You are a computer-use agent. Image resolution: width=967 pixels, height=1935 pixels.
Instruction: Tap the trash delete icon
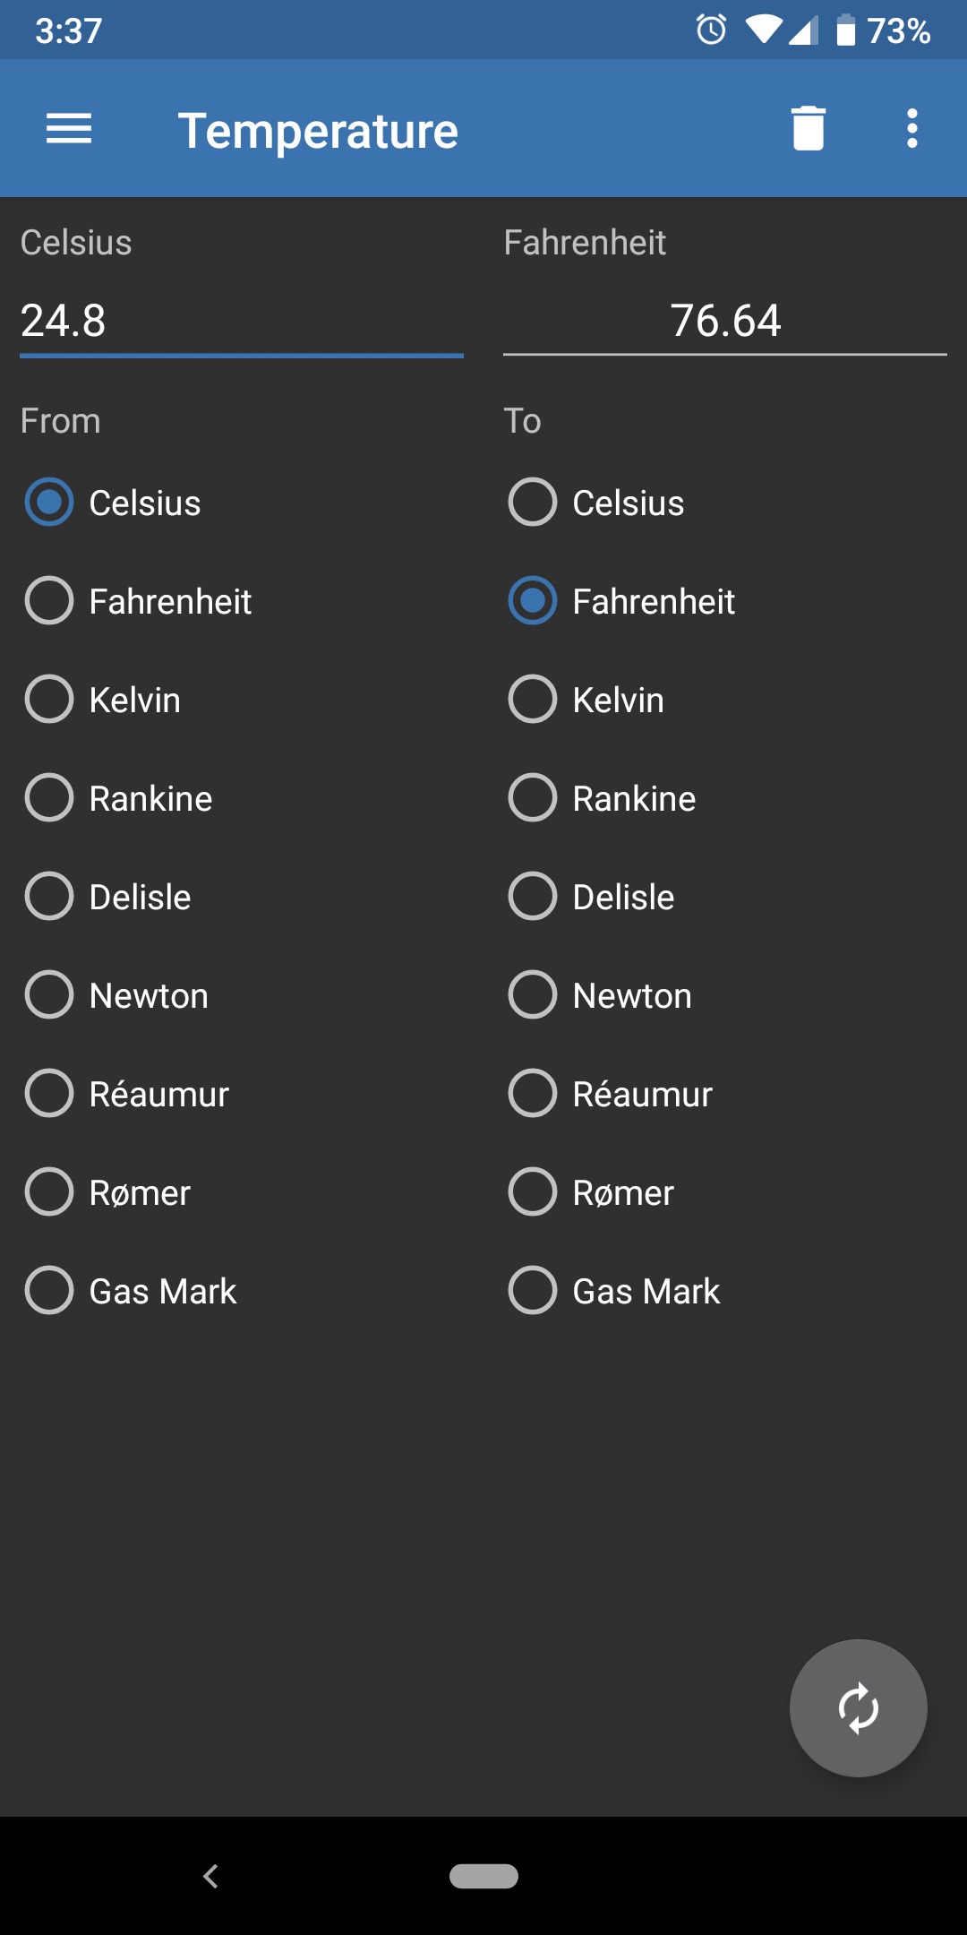coord(808,128)
